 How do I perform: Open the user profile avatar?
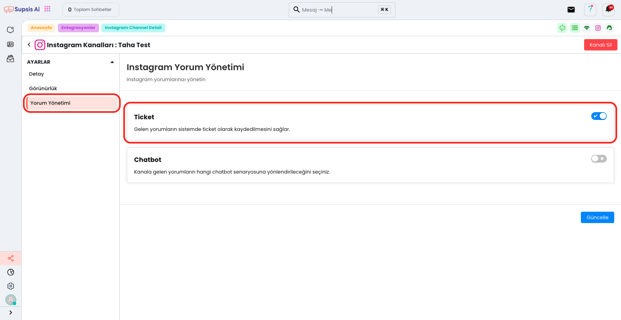[11, 300]
